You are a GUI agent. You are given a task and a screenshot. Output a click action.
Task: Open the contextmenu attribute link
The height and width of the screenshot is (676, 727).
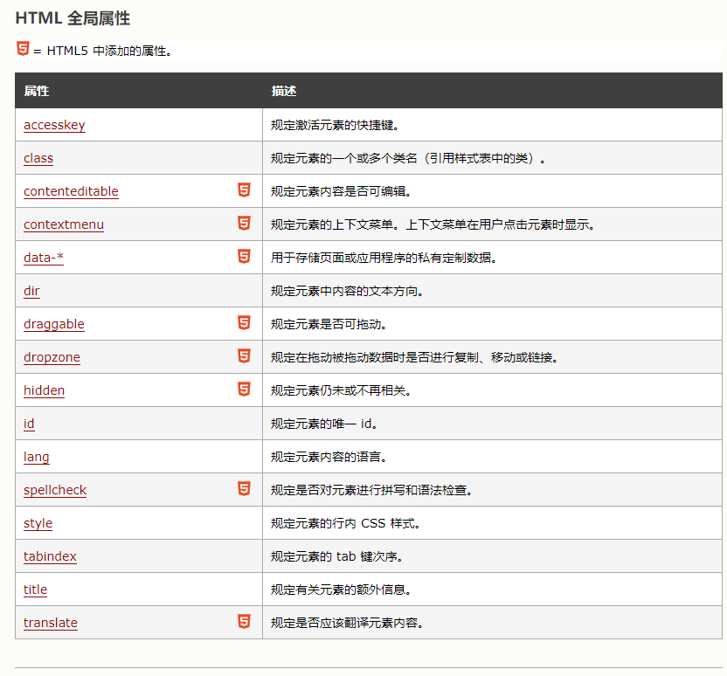64,224
